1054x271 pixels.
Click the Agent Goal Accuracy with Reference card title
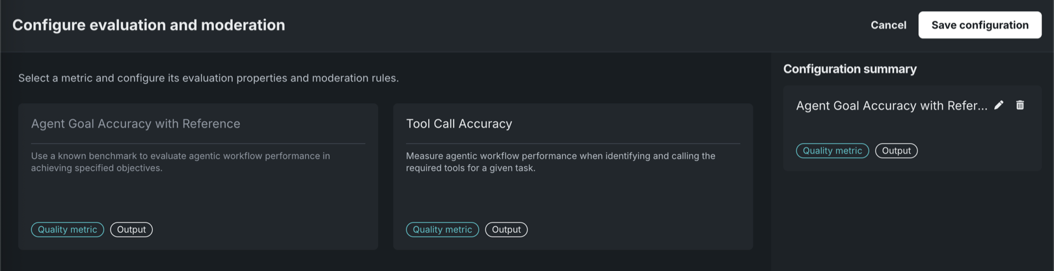point(135,124)
